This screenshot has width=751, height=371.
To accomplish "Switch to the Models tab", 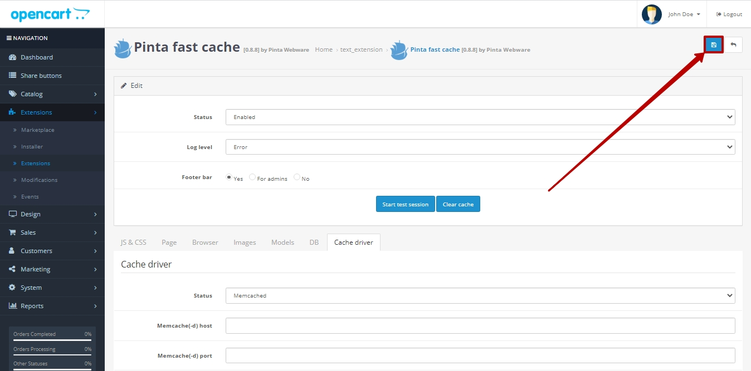I will [282, 243].
